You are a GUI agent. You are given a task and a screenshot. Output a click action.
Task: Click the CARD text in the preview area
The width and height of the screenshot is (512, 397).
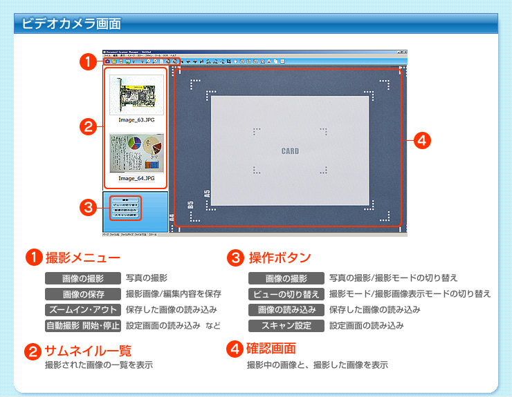(290, 151)
